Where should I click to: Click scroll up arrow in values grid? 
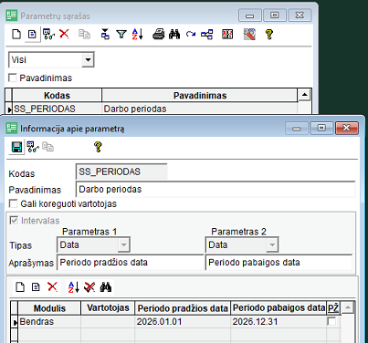tap(347, 307)
